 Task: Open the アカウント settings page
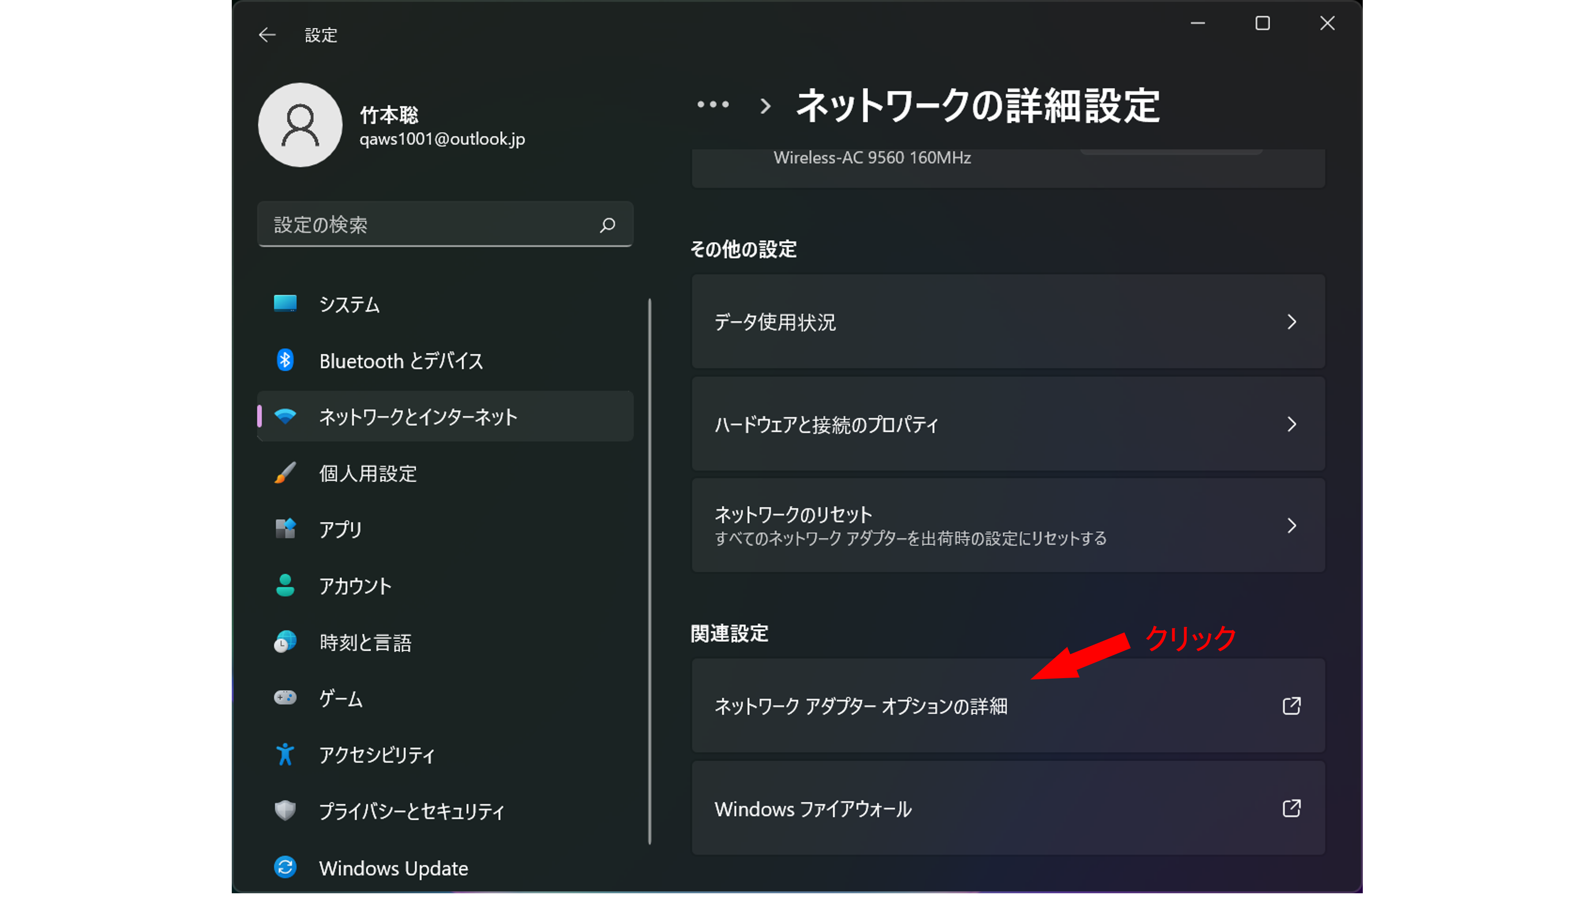click(x=355, y=586)
